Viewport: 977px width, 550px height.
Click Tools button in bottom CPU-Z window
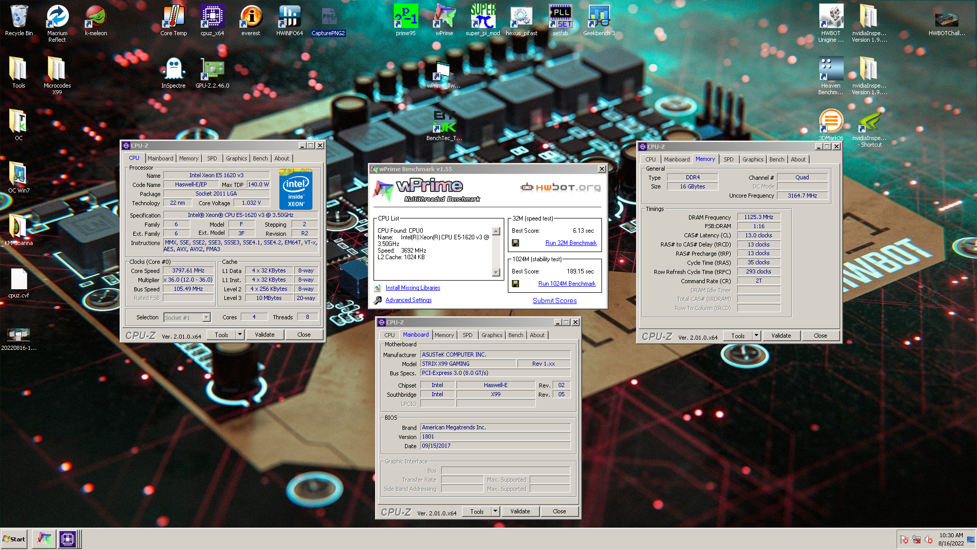(x=477, y=511)
